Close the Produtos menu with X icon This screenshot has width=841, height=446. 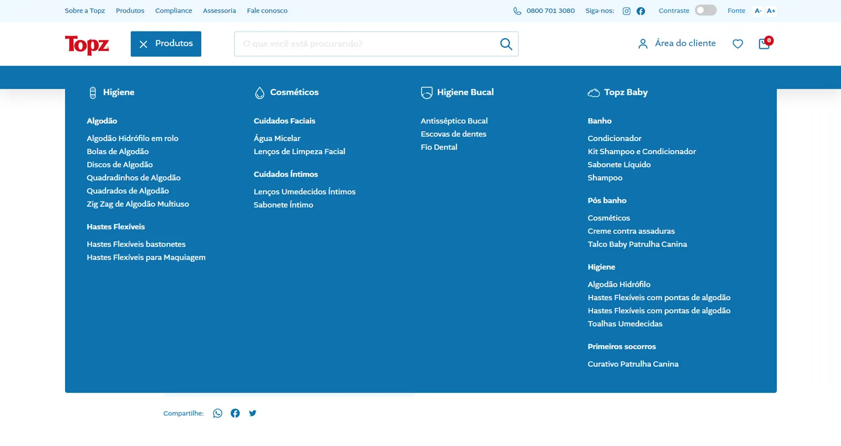(143, 45)
